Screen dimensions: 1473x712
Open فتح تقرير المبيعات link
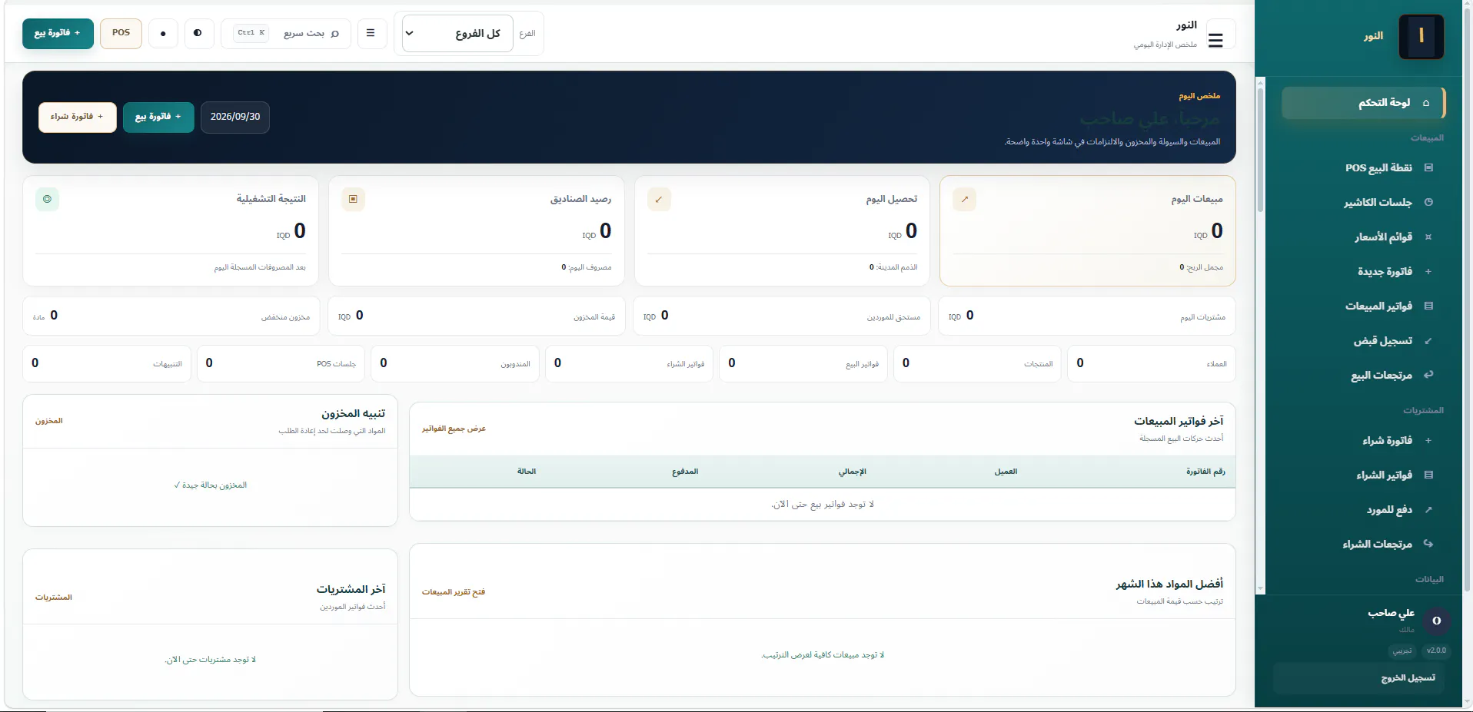(x=454, y=592)
